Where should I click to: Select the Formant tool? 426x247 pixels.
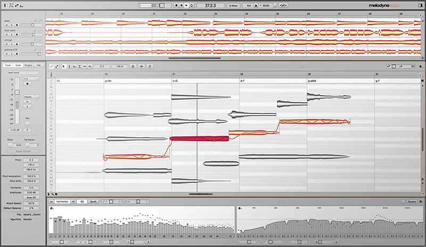coord(75,66)
